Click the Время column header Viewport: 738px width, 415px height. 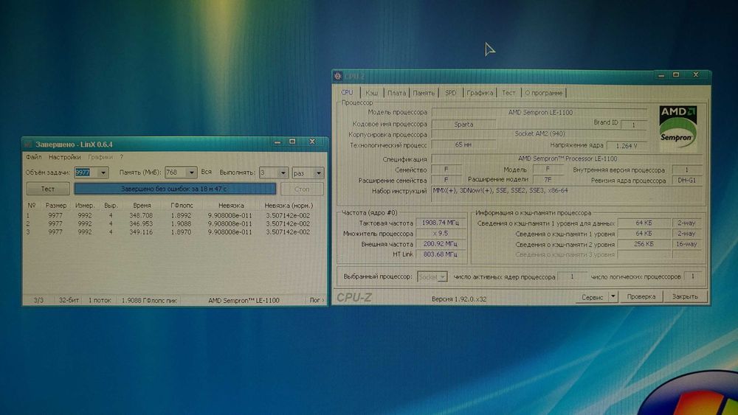click(142, 206)
